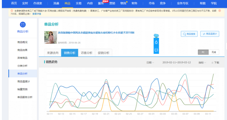Open 服务 in top navigation
This screenshot has width=227, height=120.
(x=101, y=3)
